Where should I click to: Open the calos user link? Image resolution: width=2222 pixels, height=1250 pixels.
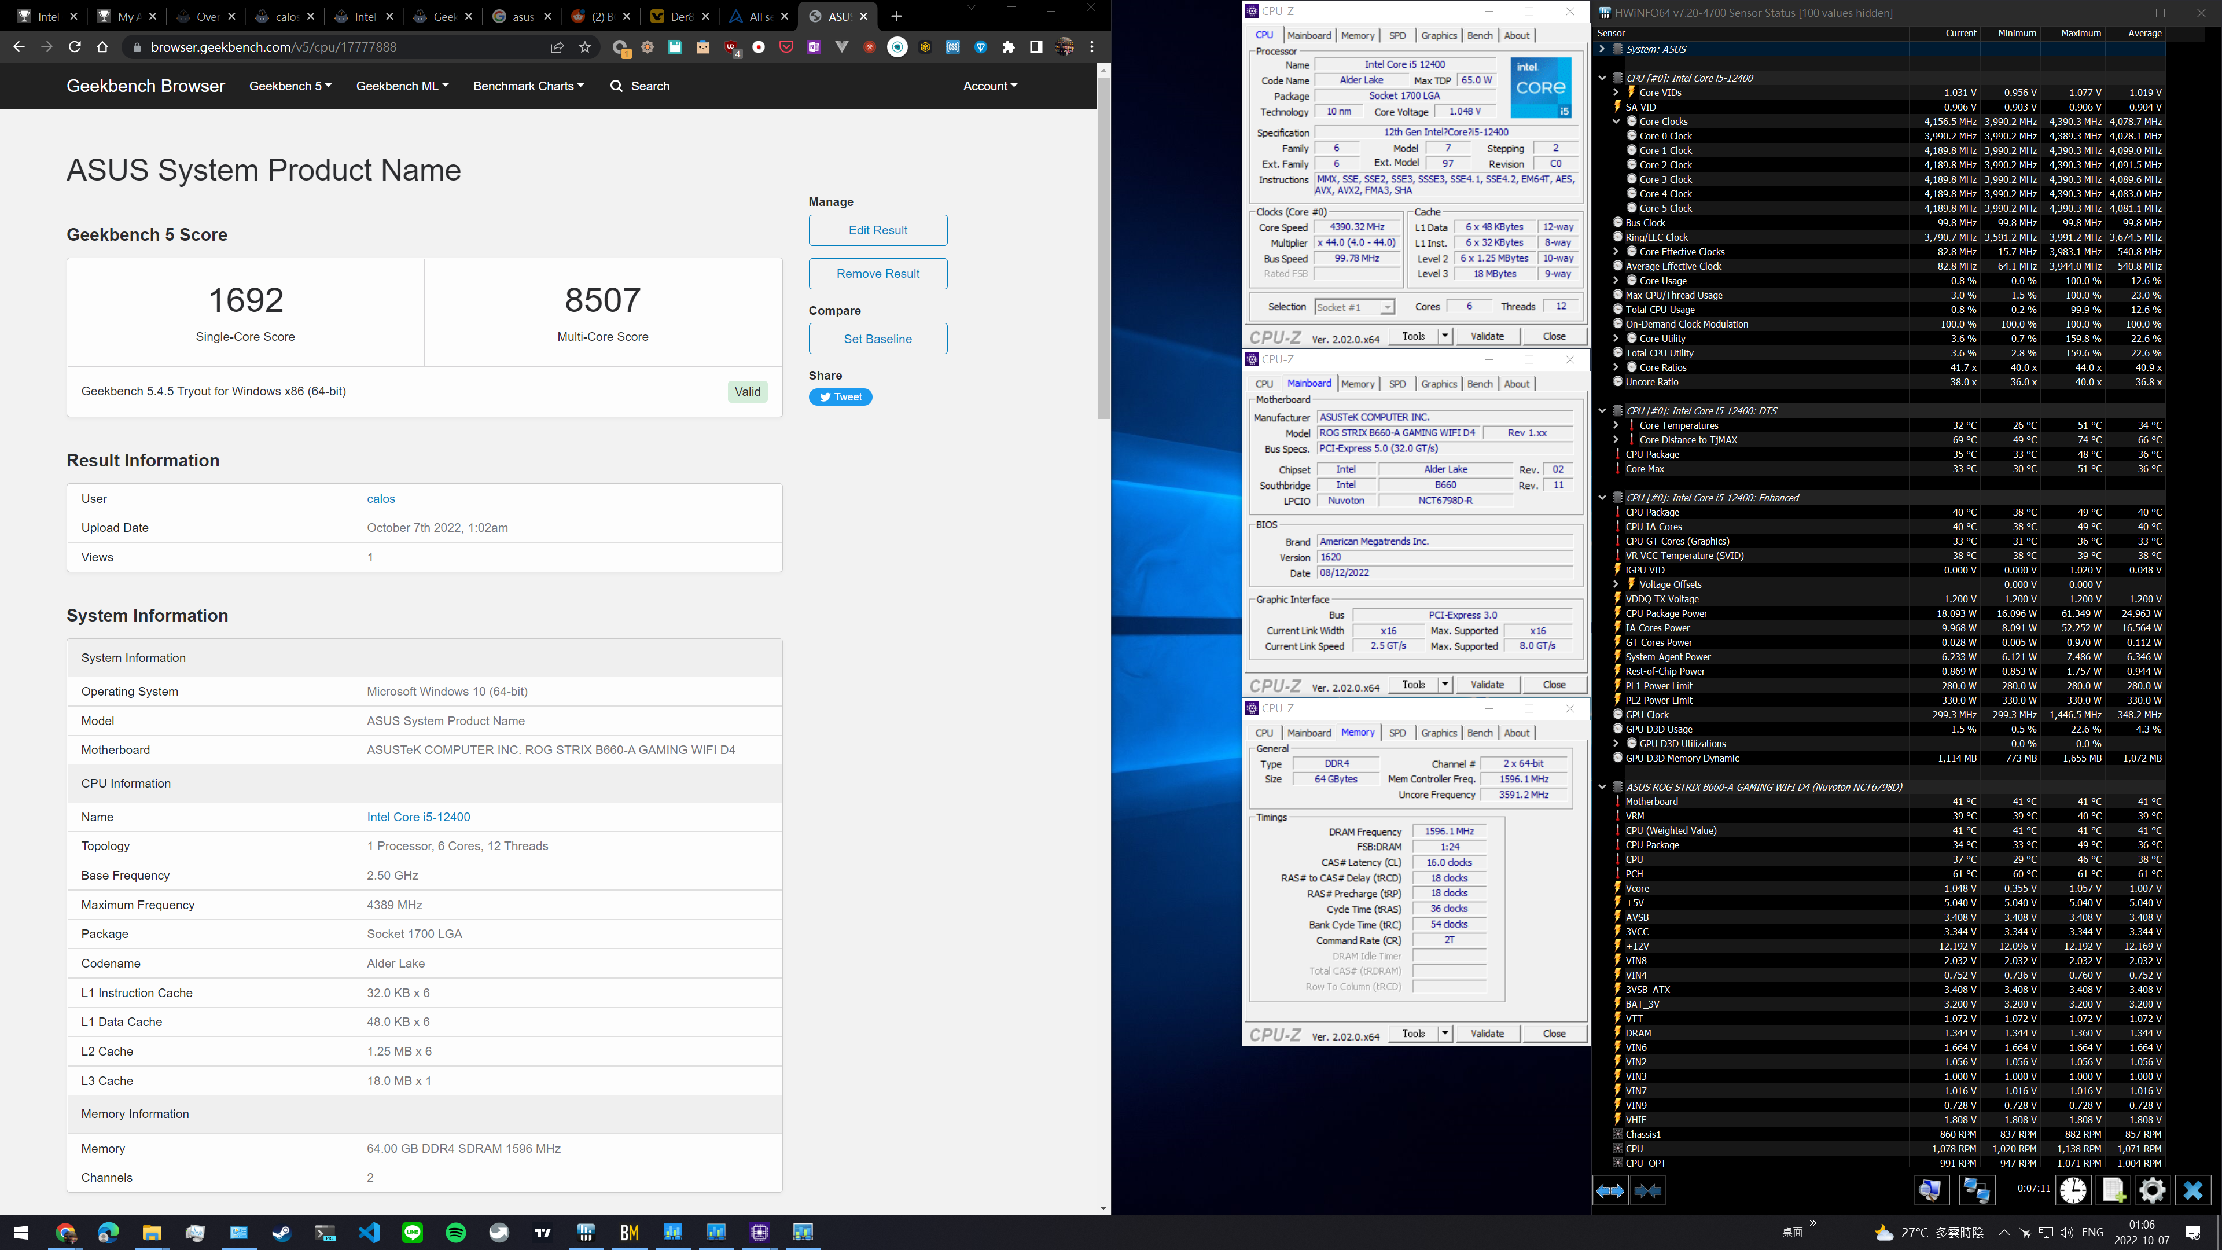coord(380,499)
